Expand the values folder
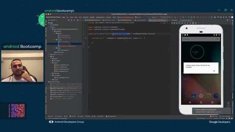Image resolution: width=235 pixels, height=132 pixels. tap(51, 80)
